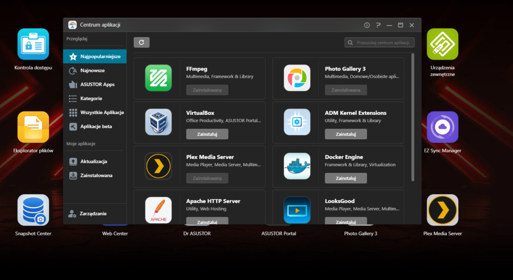Open FFmpeg title link
513x280 pixels.
click(196, 69)
